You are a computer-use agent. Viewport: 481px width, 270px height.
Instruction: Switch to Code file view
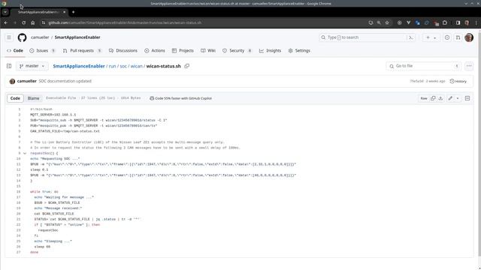(15, 98)
